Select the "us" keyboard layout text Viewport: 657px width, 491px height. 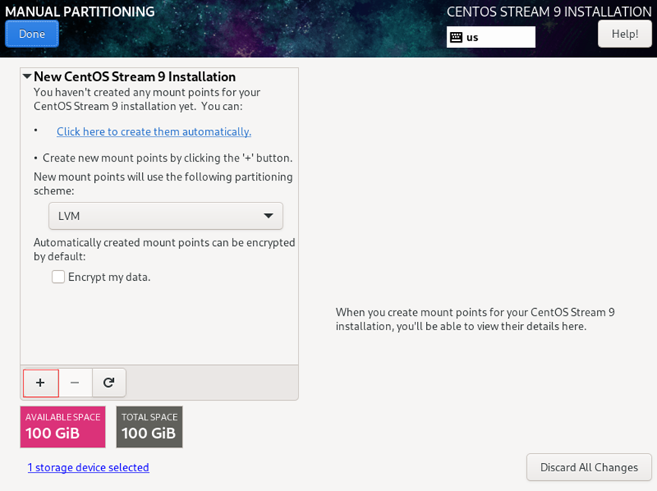click(x=472, y=37)
